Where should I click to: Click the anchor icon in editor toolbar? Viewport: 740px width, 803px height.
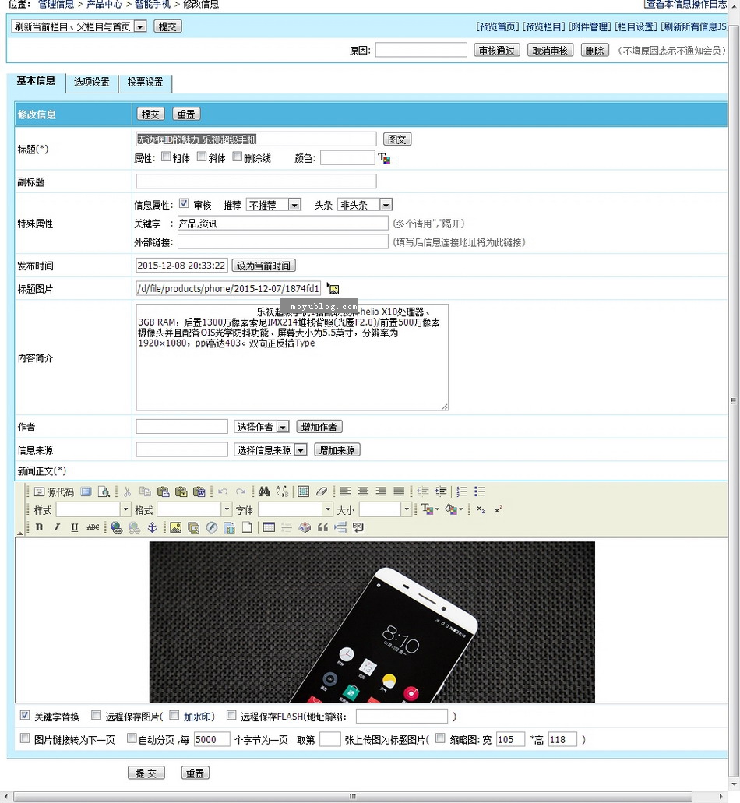click(x=153, y=527)
